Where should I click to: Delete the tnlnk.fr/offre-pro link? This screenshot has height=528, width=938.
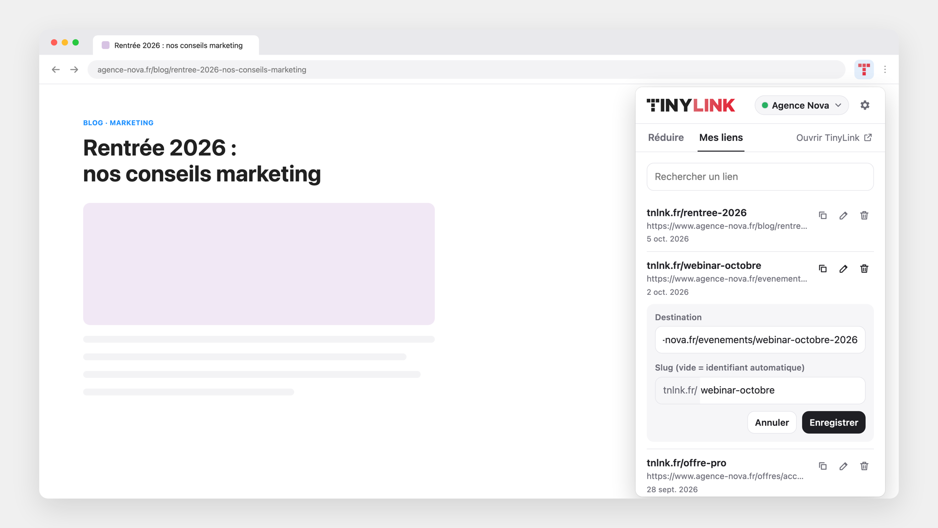864,466
